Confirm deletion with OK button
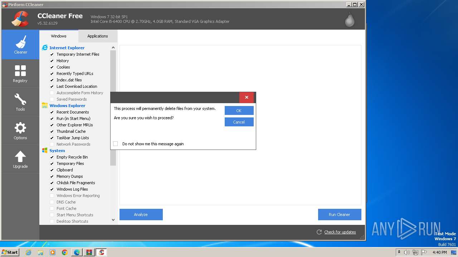The height and width of the screenshot is (257, 458). (239, 111)
